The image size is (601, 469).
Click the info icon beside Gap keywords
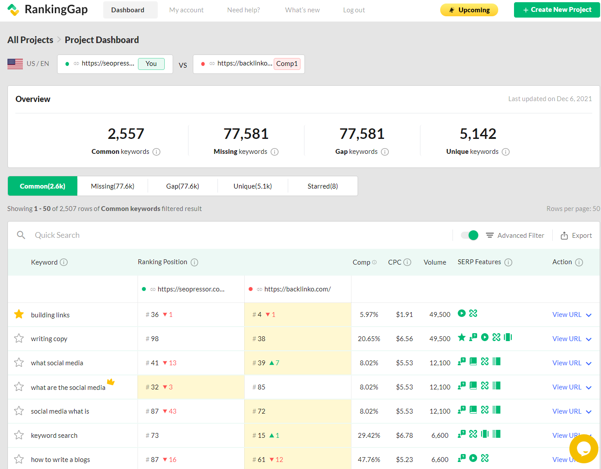pos(385,152)
